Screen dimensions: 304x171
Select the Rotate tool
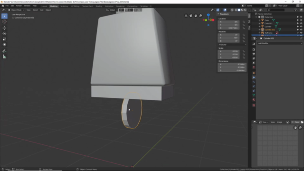pyautogui.click(x=4, y=34)
